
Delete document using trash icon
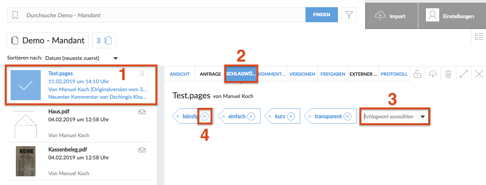[x=448, y=74]
